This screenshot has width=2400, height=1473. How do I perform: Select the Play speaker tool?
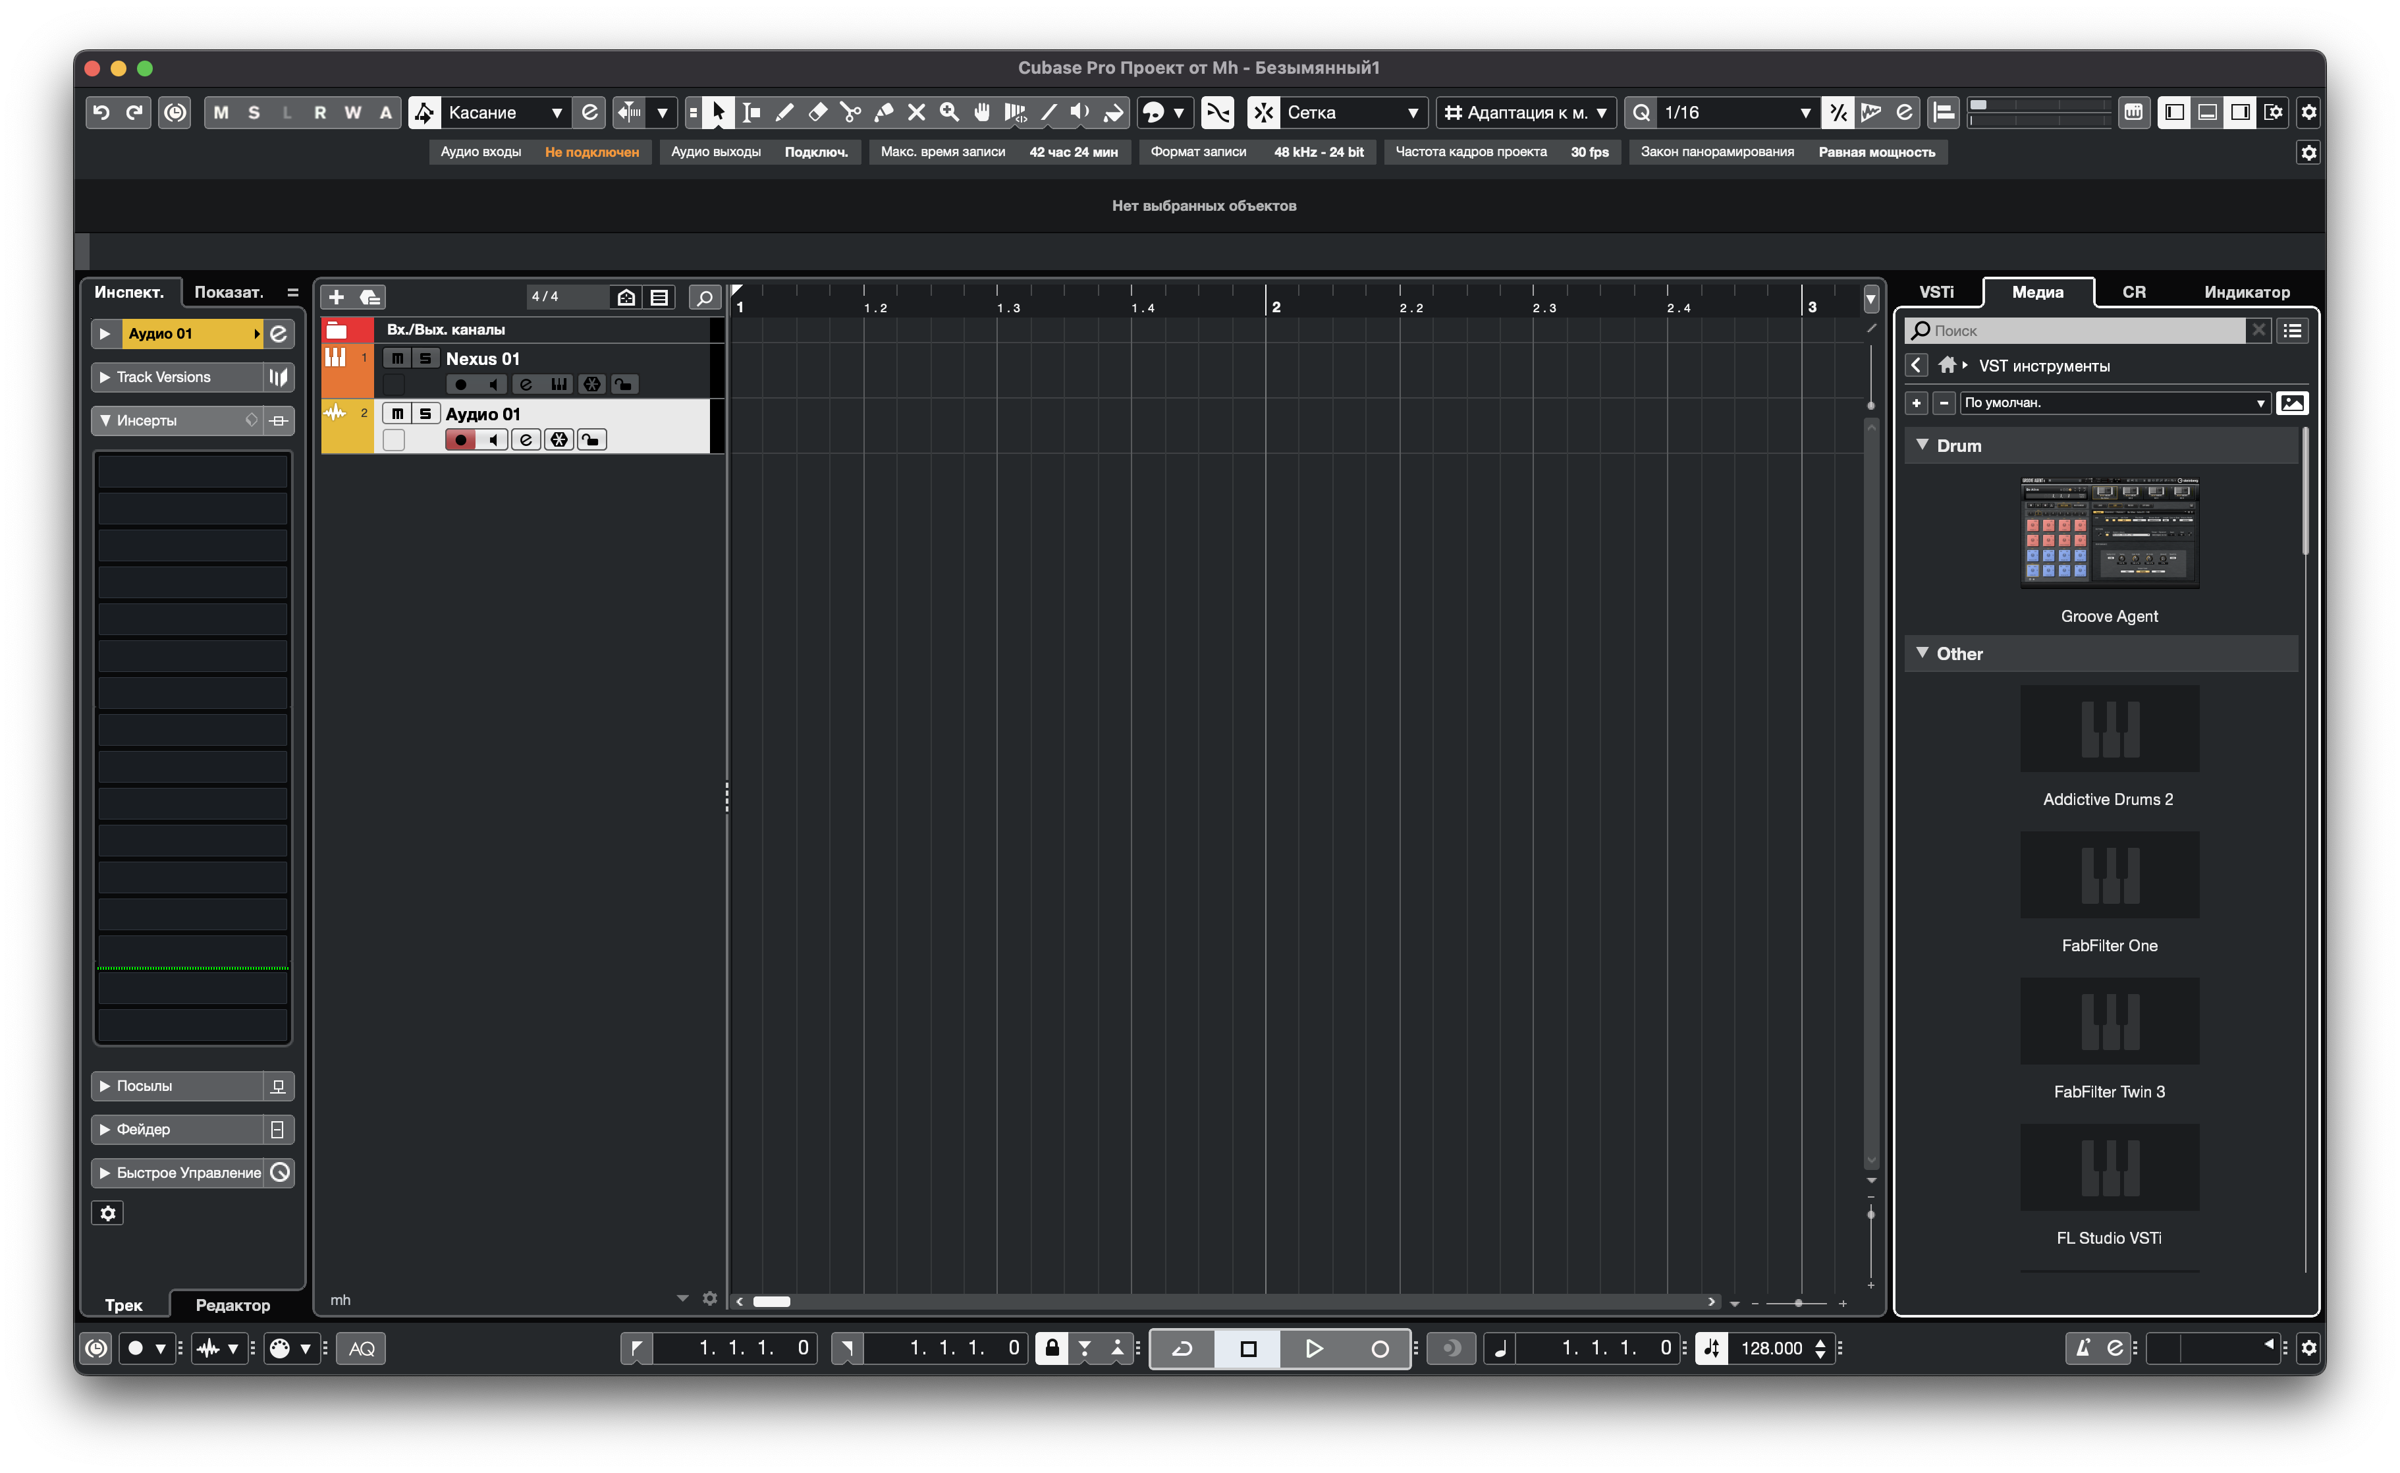[x=1080, y=112]
